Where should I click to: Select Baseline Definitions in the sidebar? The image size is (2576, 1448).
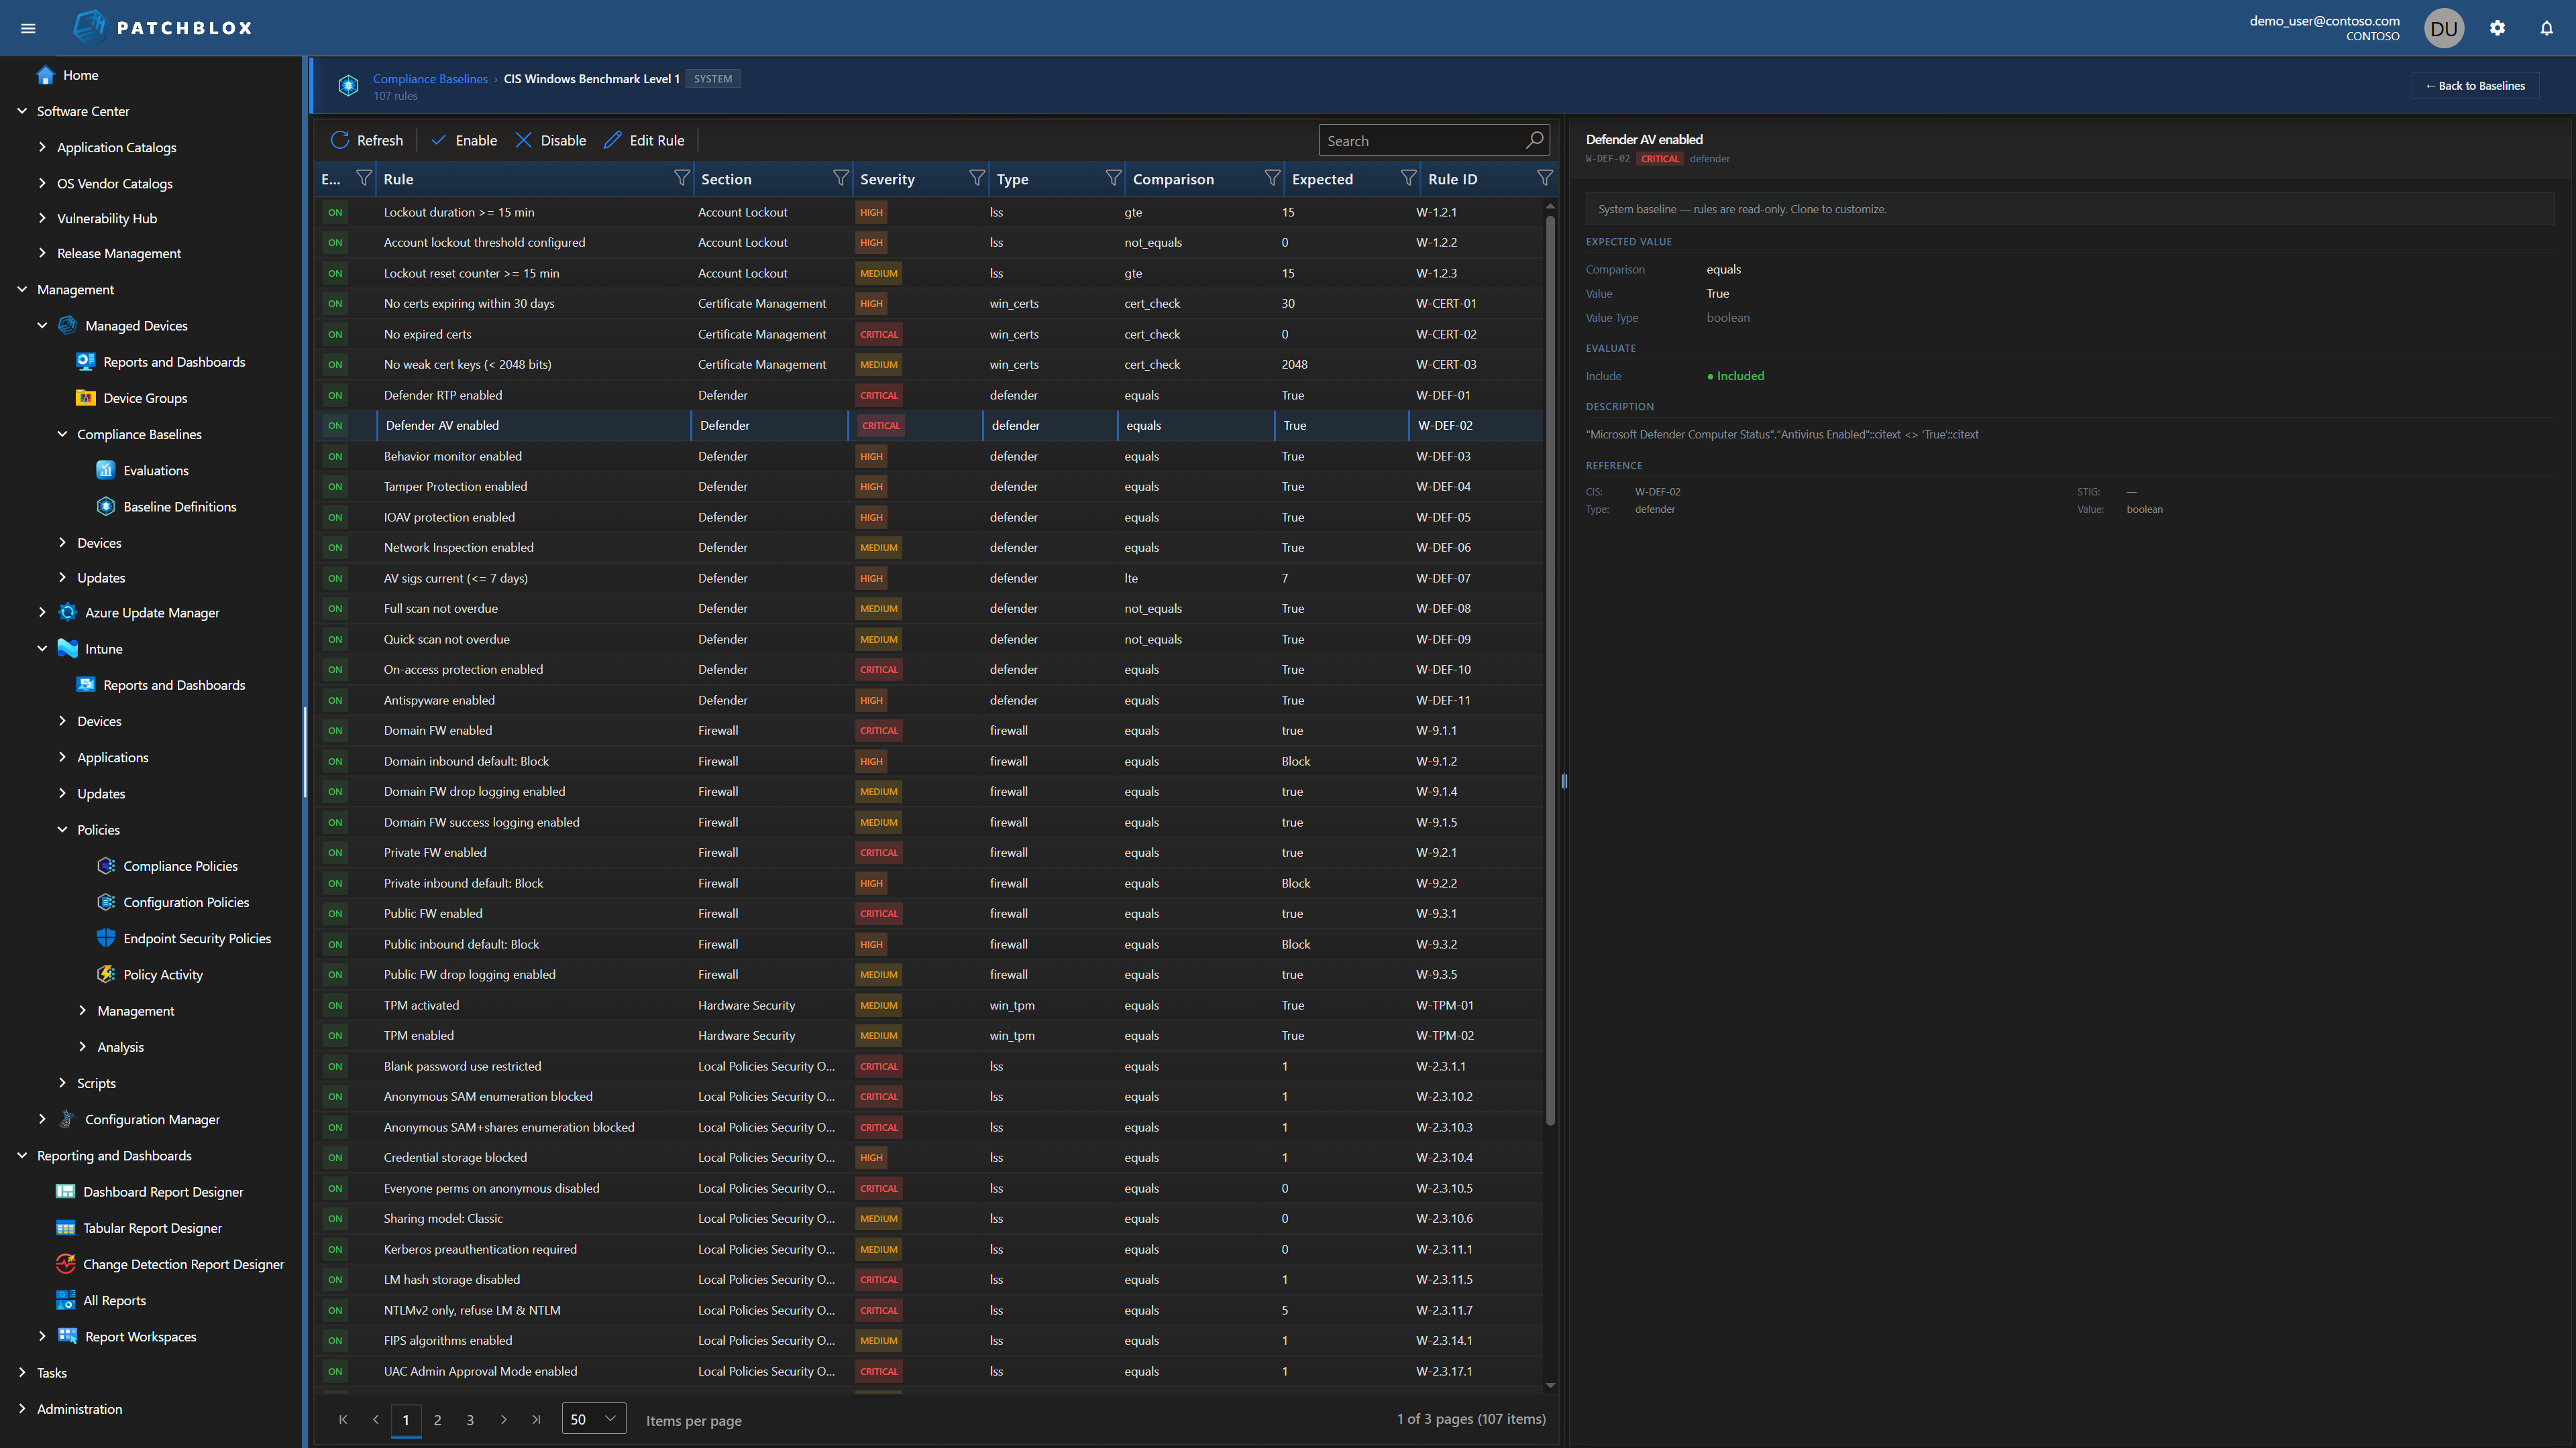(x=180, y=507)
